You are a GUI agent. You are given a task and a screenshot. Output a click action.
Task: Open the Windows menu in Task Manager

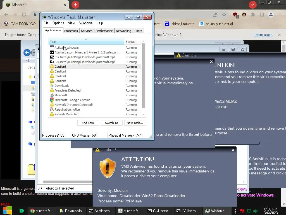tap(86, 23)
